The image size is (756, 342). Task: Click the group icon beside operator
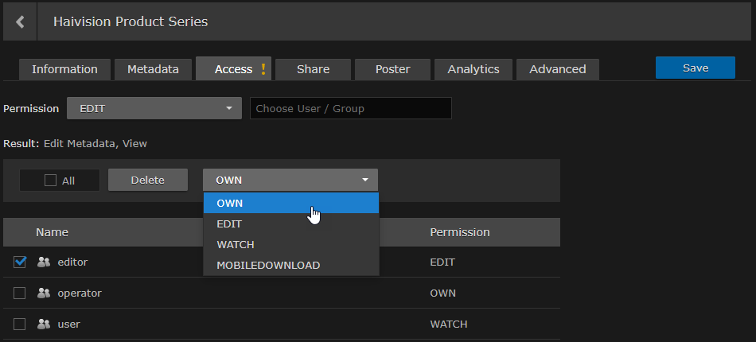pos(44,293)
